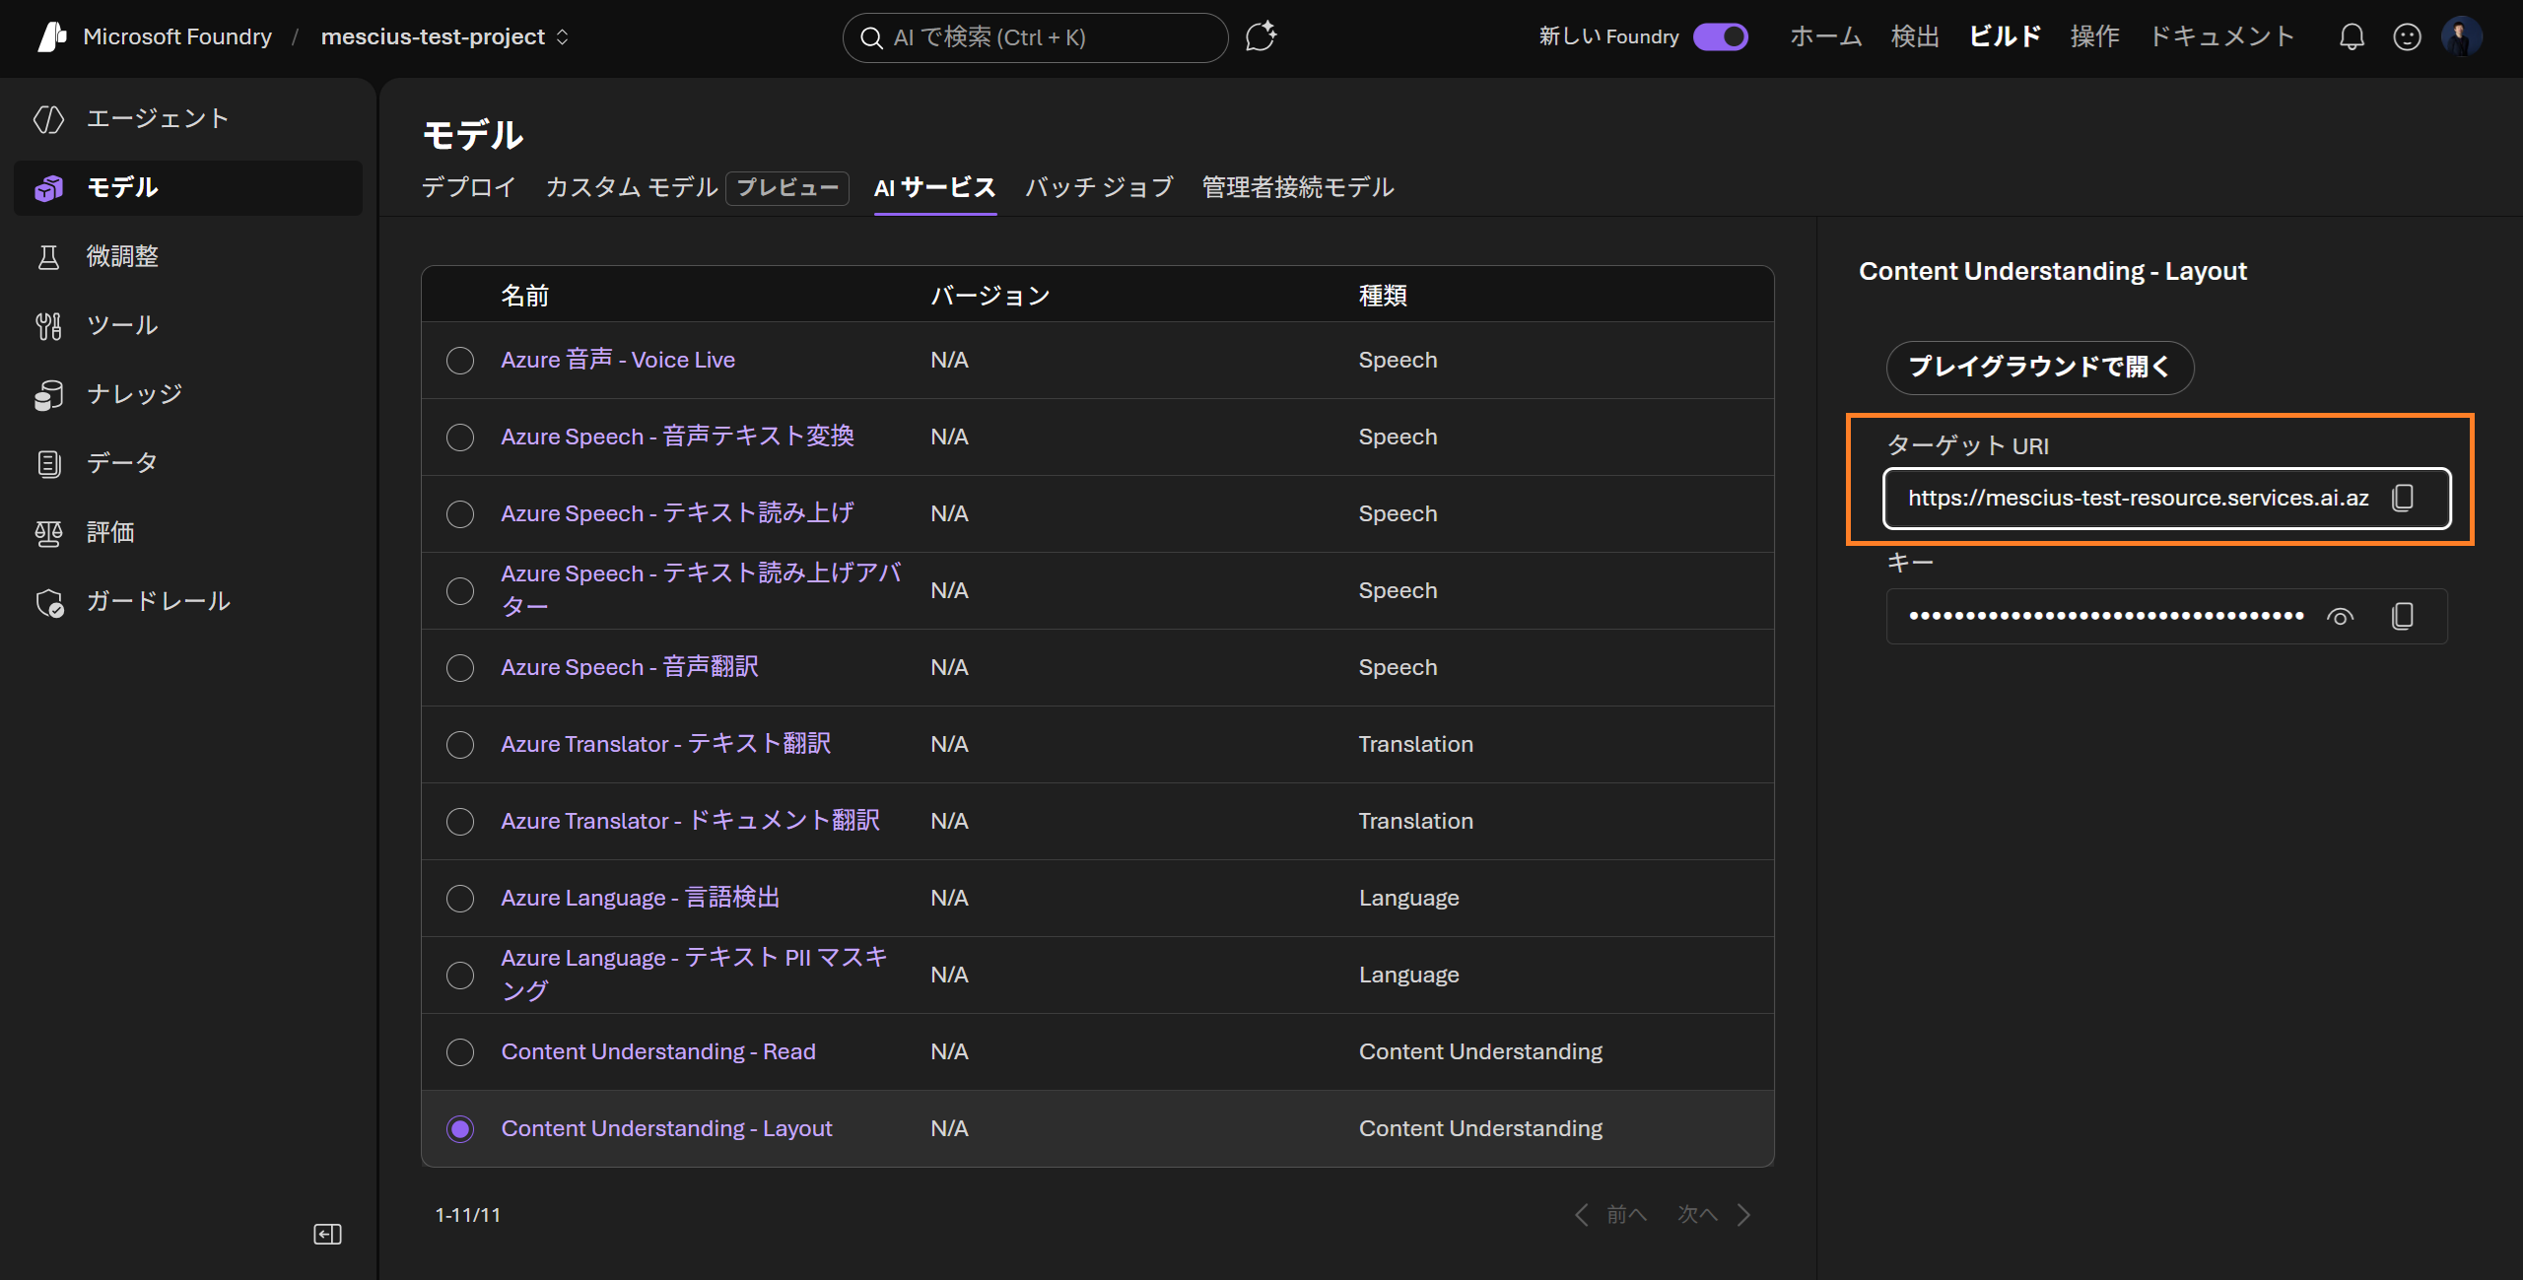This screenshot has height=1280, width=2523.
Task: Select Azure Translator - ドキュメント翻訳 radio button
Action: click(x=460, y=822)
